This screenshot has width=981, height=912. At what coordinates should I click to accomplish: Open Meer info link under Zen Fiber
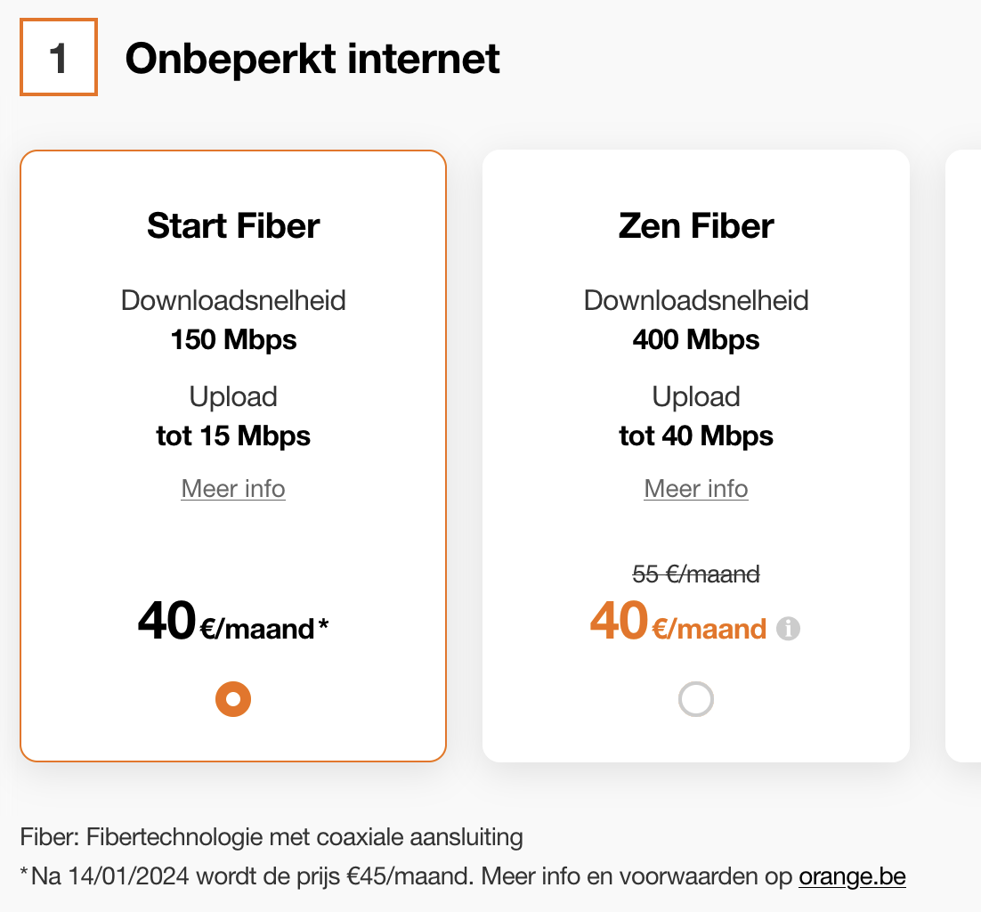[x=696, y=489]
